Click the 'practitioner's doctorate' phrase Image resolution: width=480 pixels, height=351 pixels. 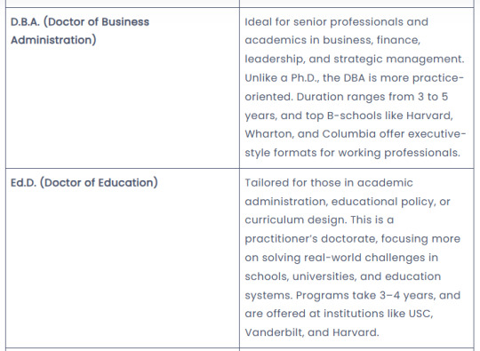click(x=310, y=239)
